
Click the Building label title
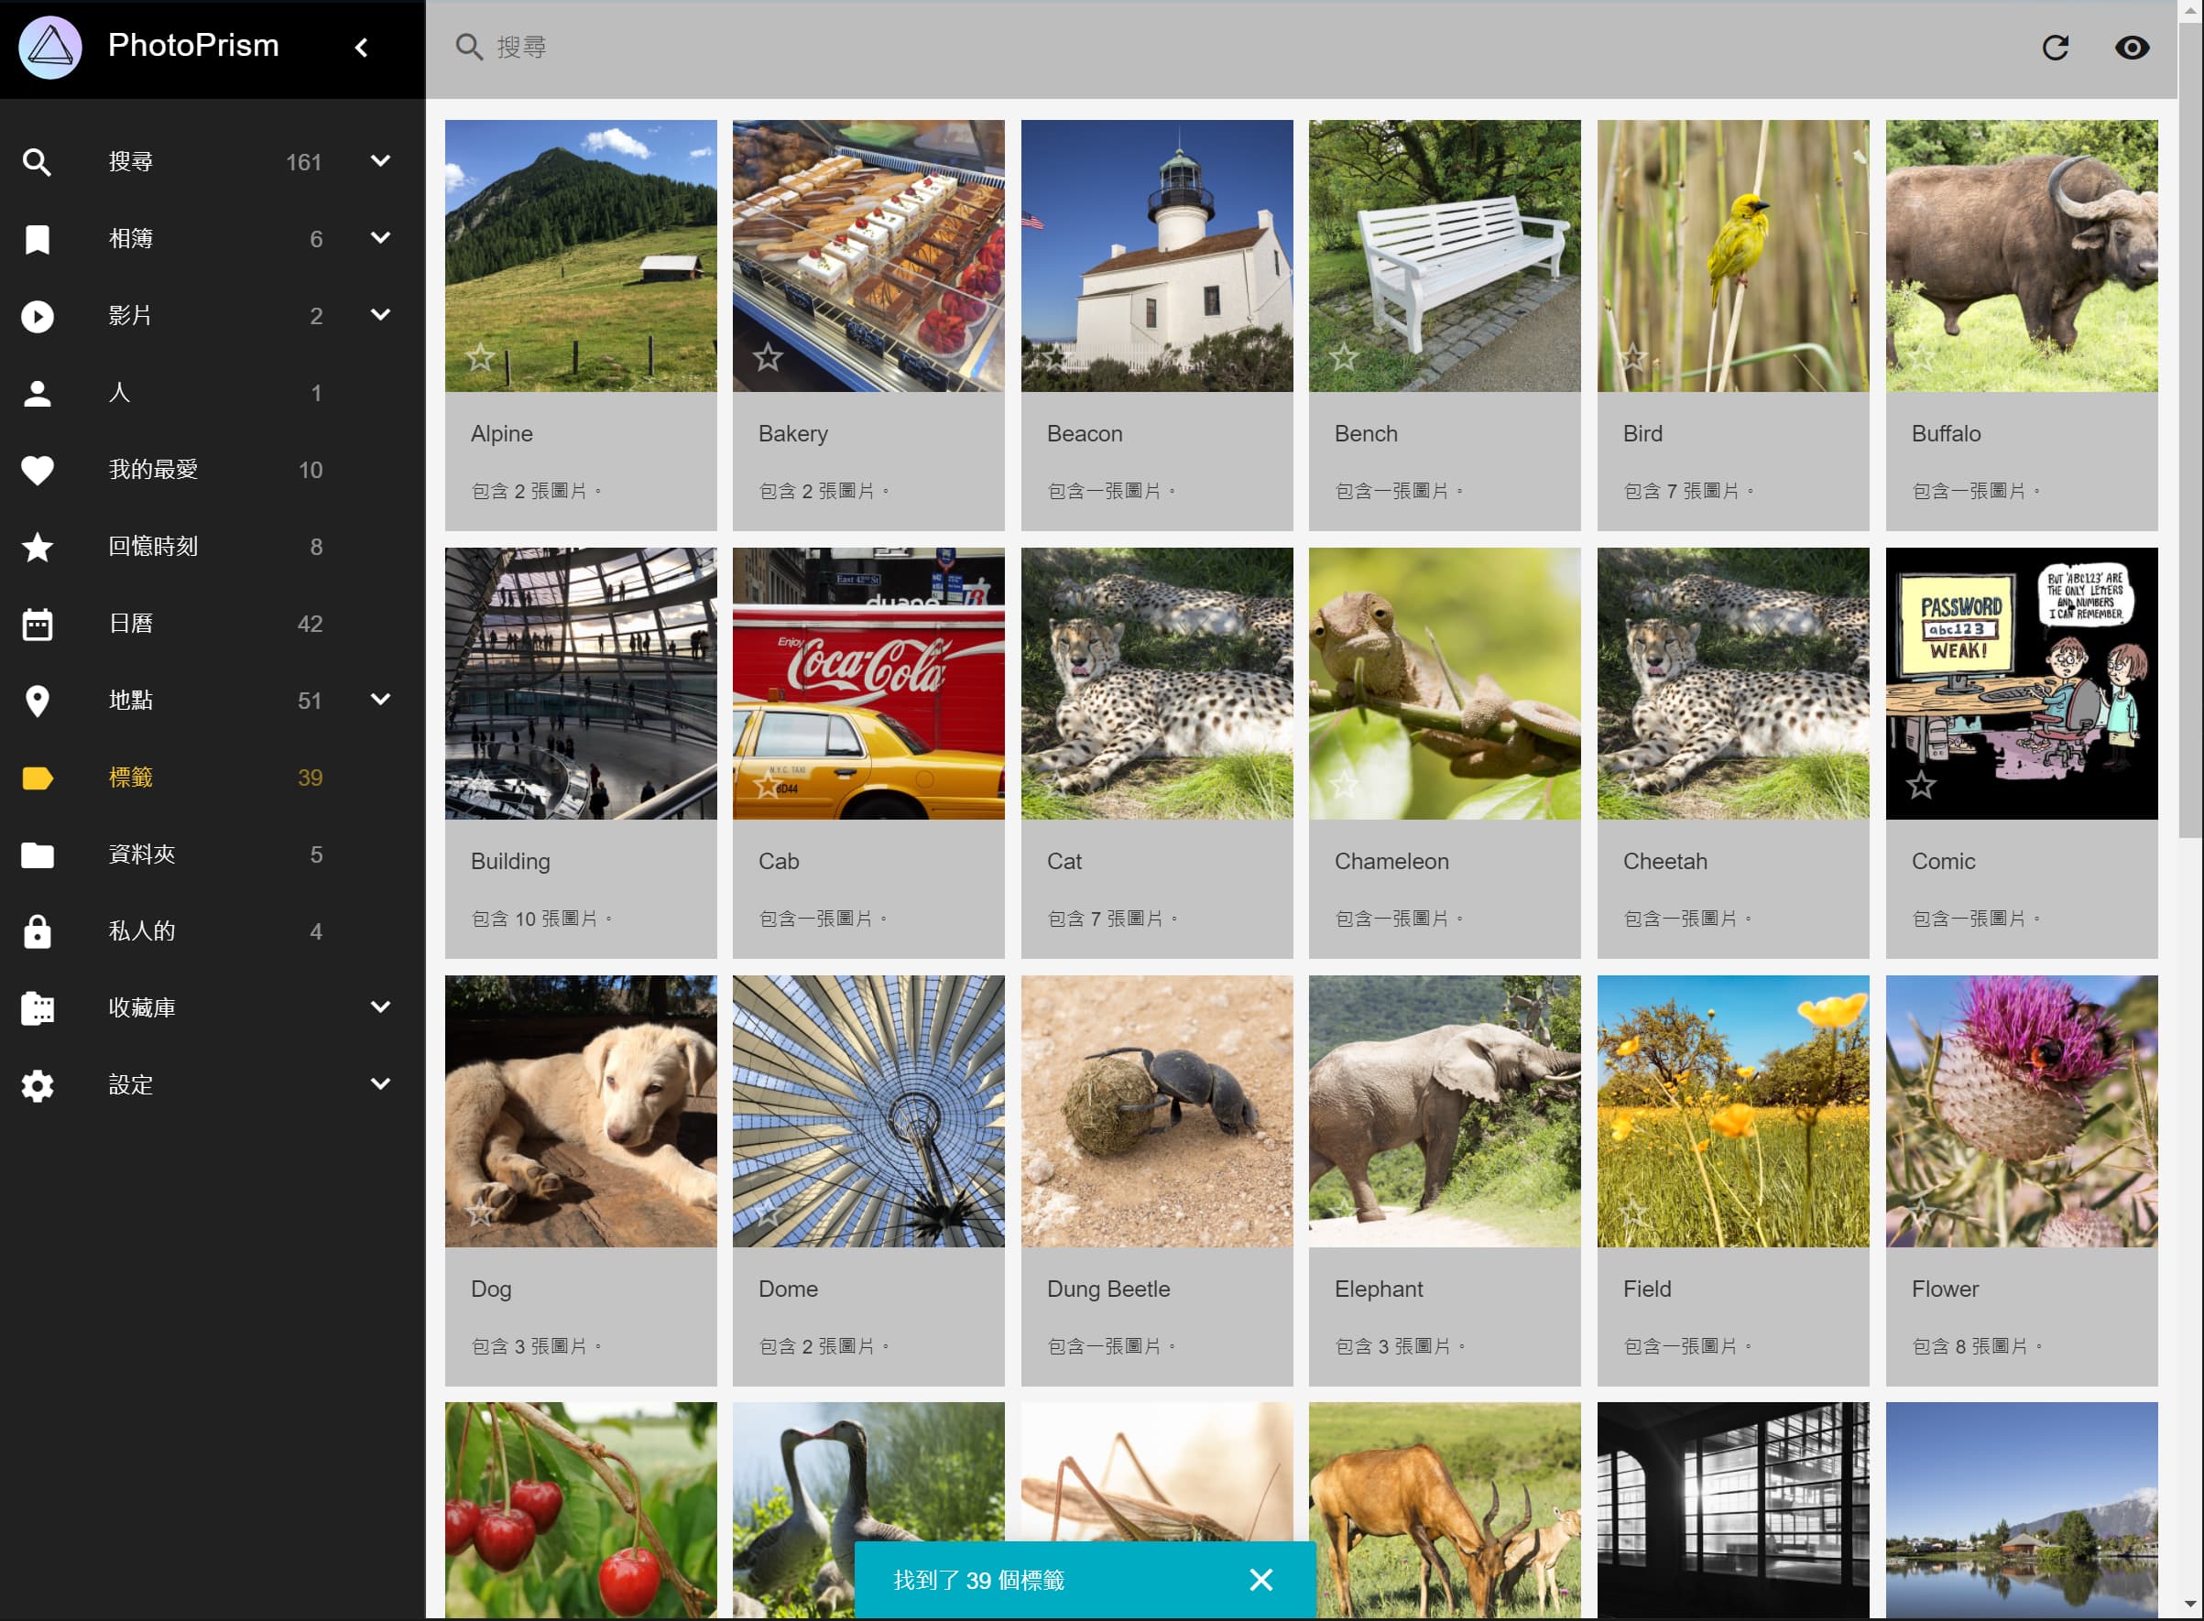coord(510,862)
